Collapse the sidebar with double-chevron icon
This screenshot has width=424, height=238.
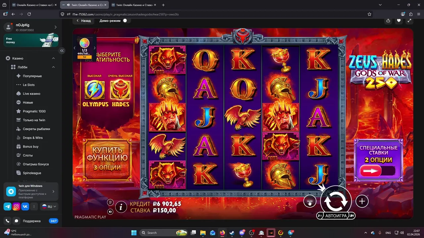(x=62, y=51)
